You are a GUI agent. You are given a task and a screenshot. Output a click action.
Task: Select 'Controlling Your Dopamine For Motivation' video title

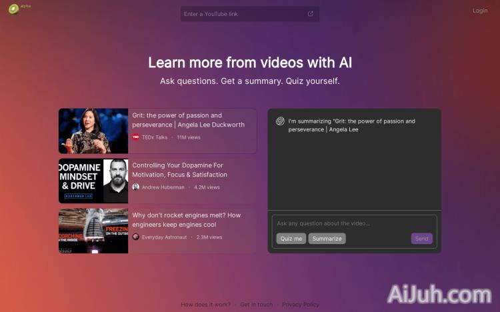[179, 170]
